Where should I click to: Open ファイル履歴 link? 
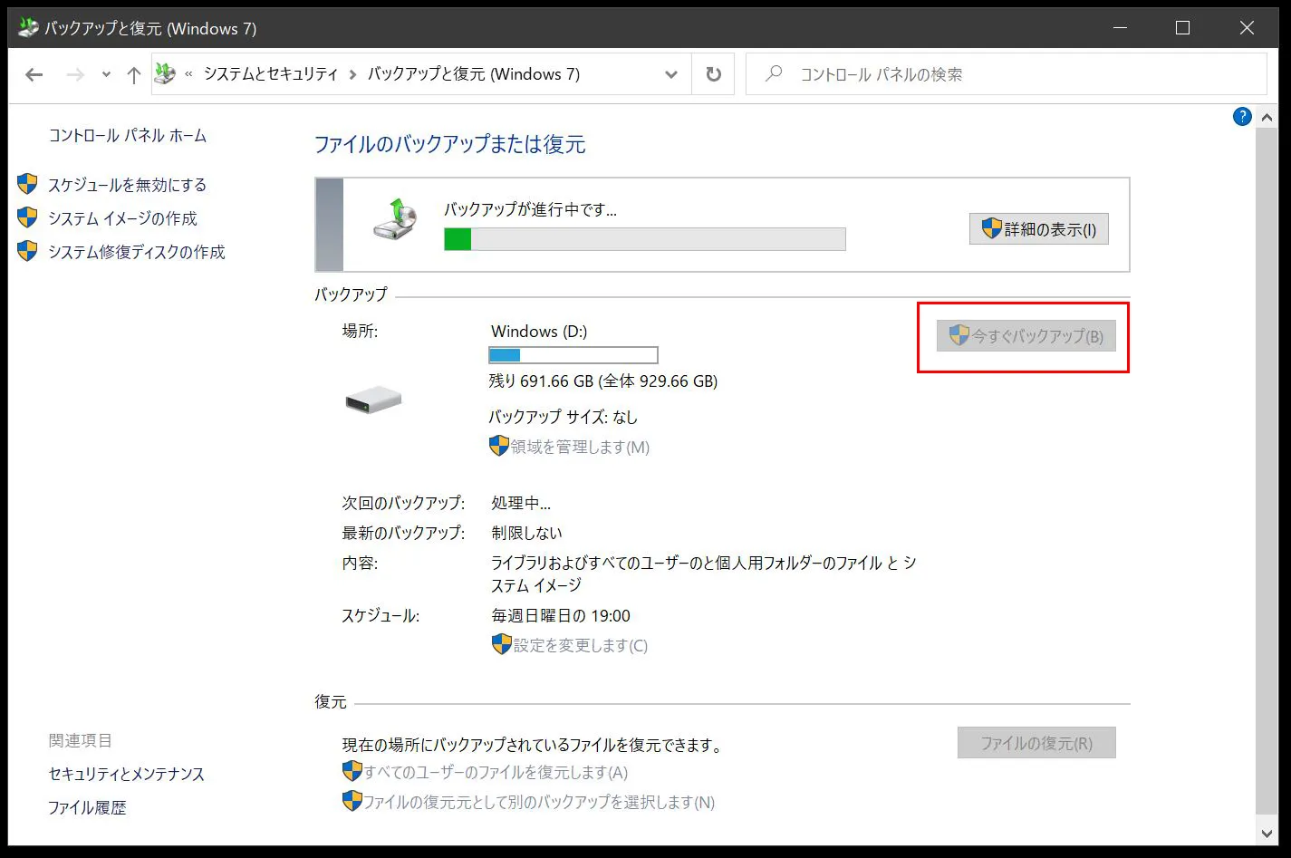tap(87, 807)
